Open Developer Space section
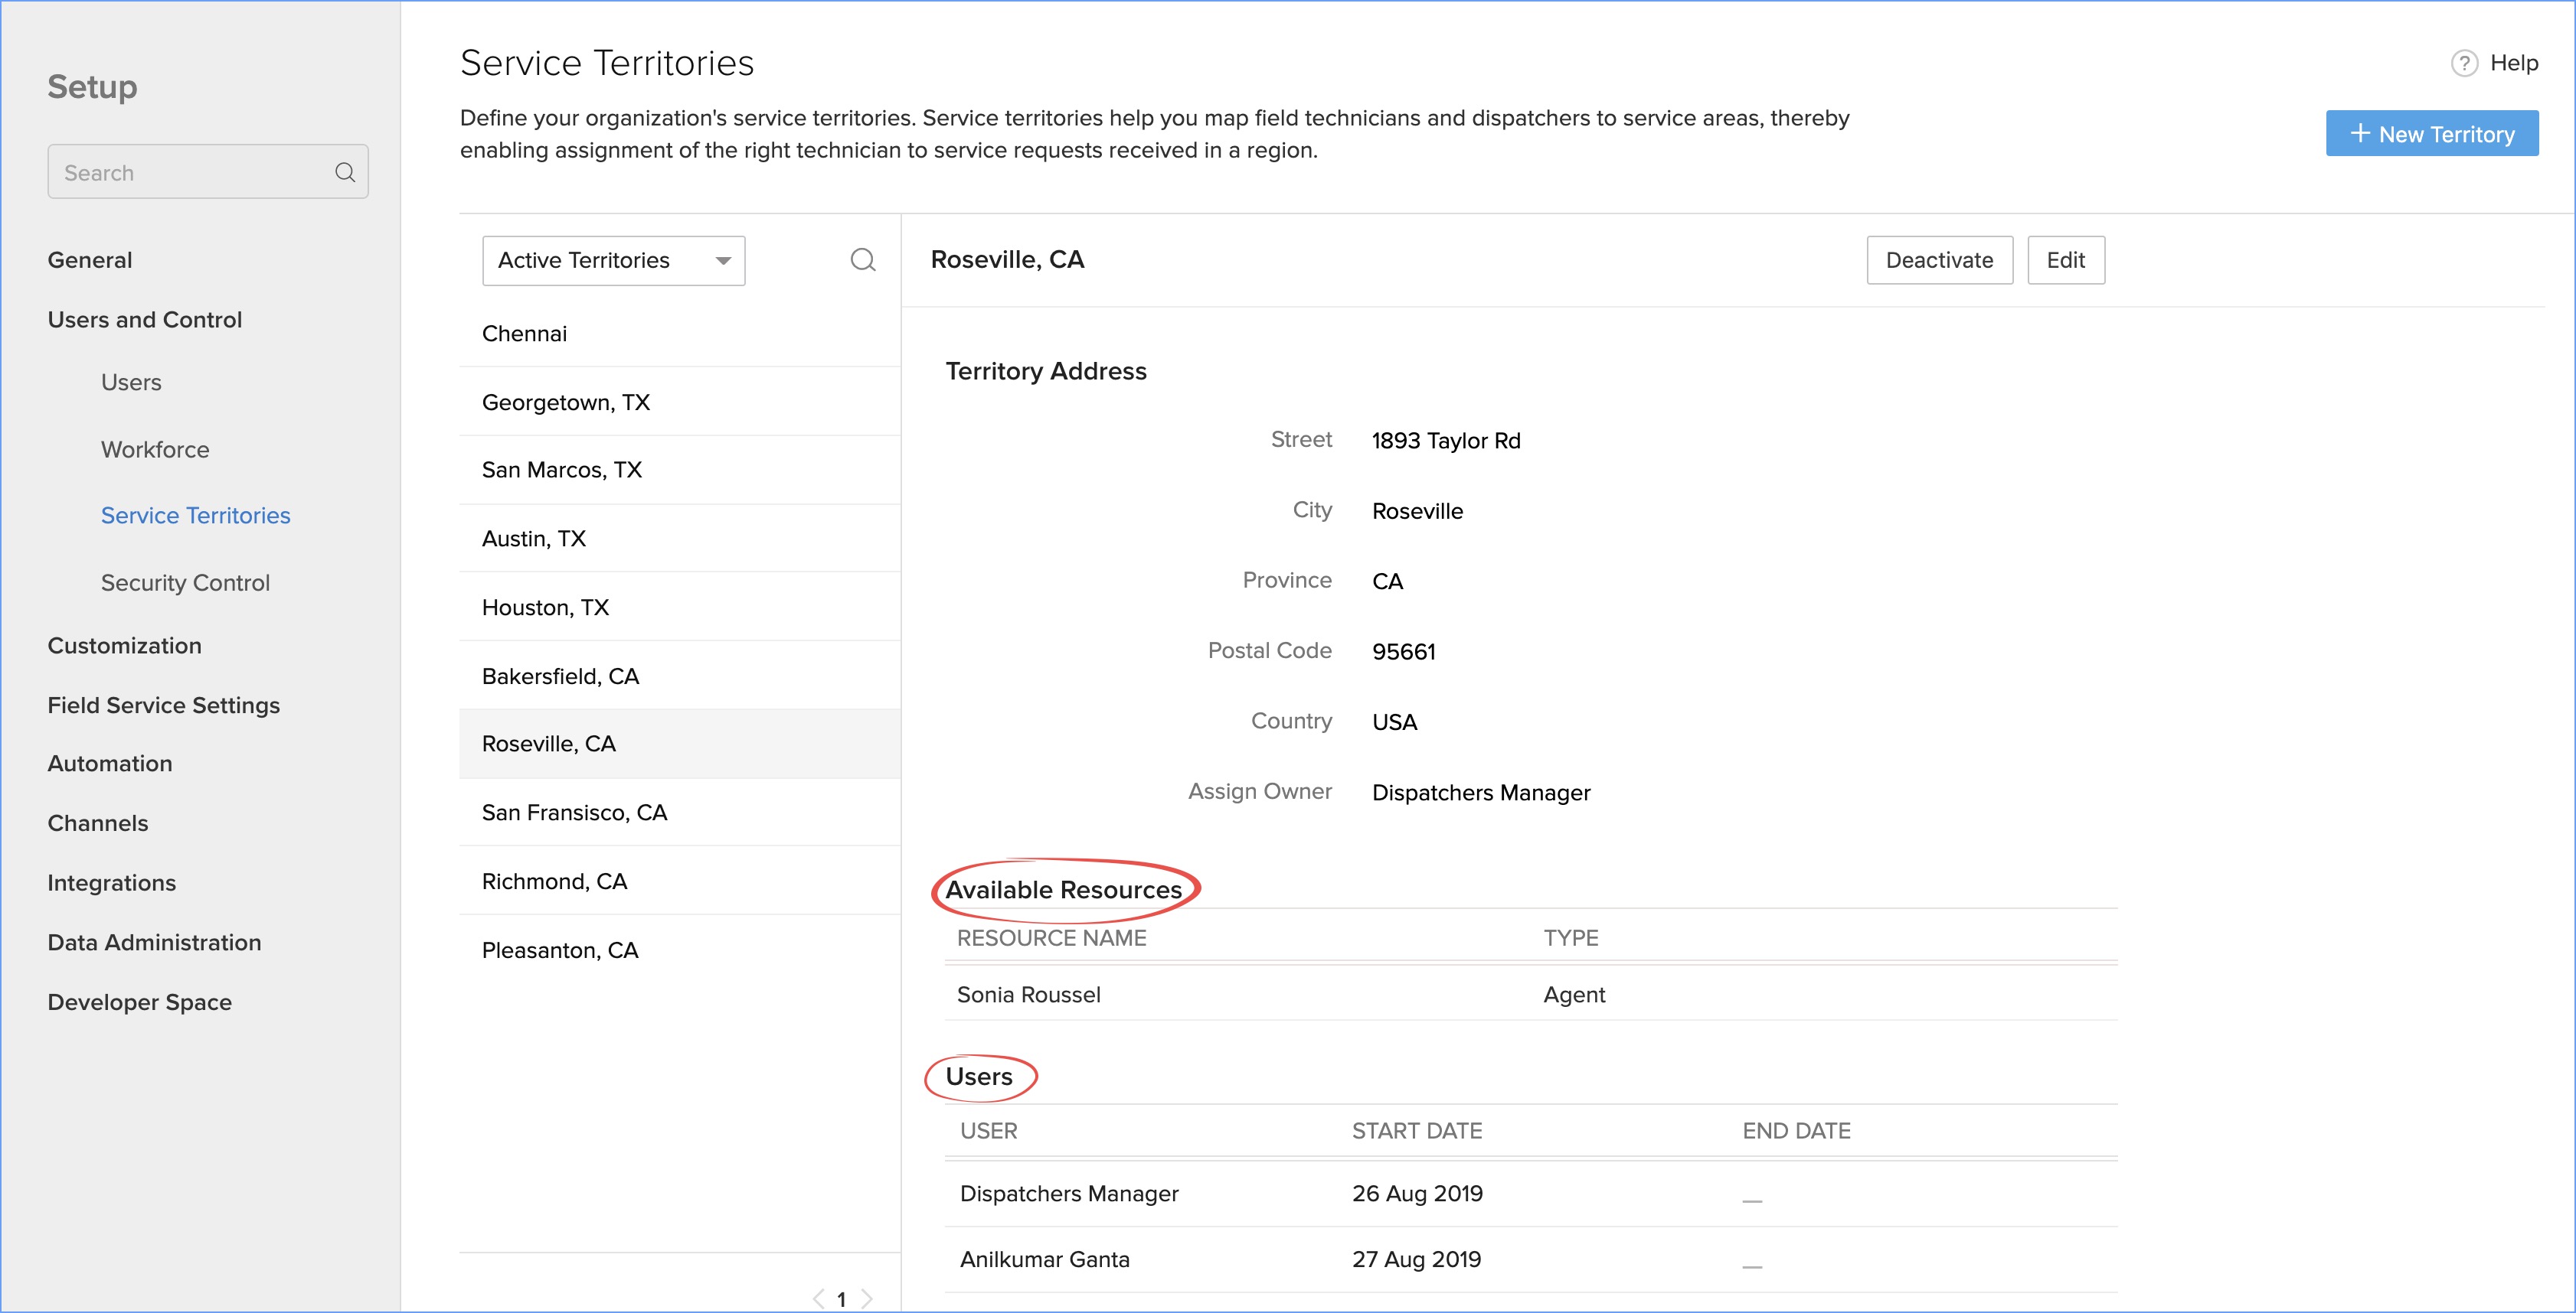Screen dimensions: 2576x1313 coord(139,1002)
